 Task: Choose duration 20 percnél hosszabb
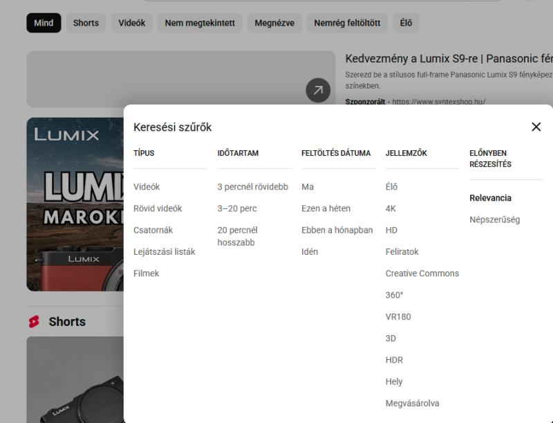pyautogui.click(x=238, y=236)
